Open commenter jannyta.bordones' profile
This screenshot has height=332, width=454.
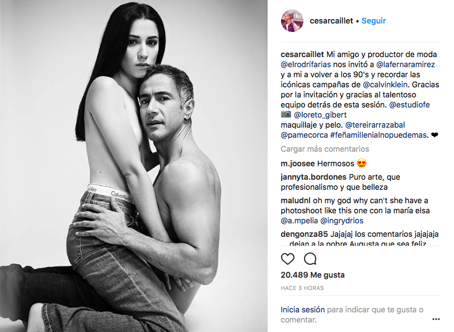313,177
